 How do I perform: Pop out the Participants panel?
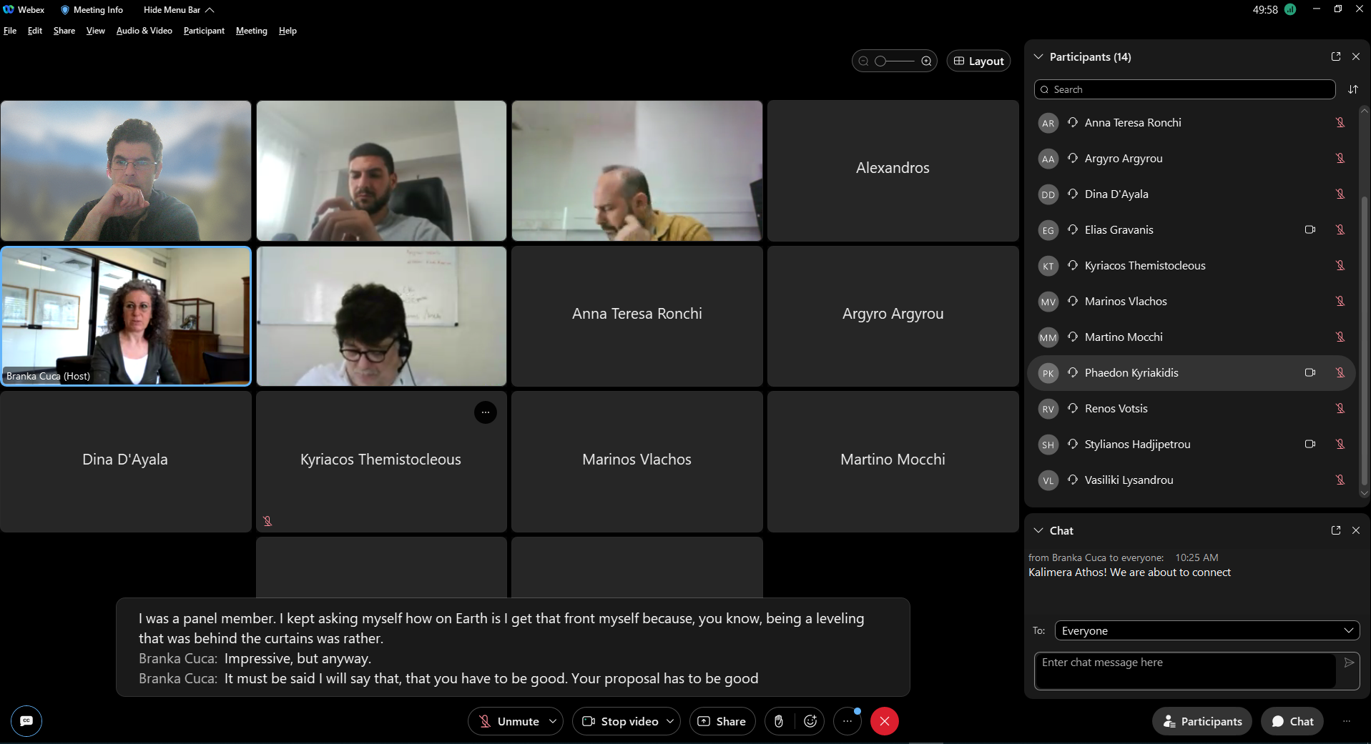click(x=1335, y=56)
